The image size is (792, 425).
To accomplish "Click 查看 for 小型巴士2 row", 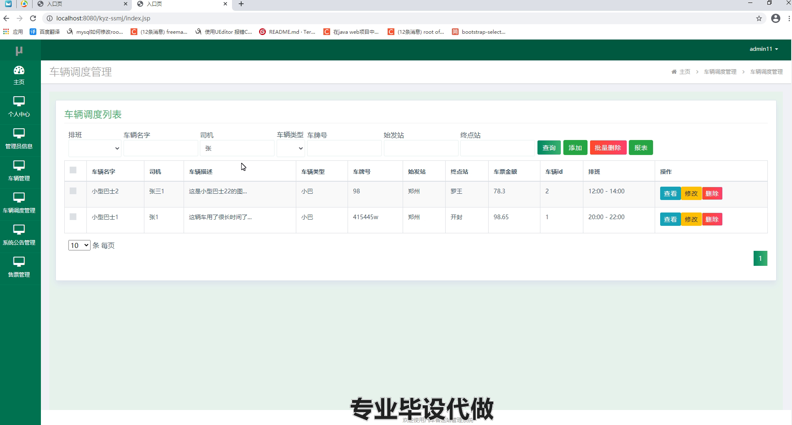I will click(x=670, y=193).
